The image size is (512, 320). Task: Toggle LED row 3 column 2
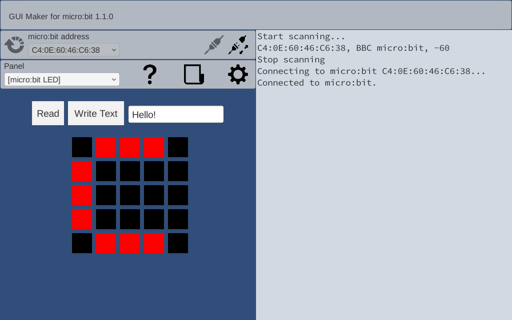106,195
